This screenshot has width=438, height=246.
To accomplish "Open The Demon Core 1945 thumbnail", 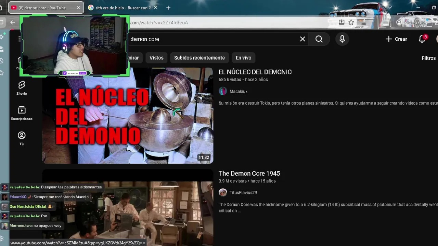I will [x=128, y=208].
